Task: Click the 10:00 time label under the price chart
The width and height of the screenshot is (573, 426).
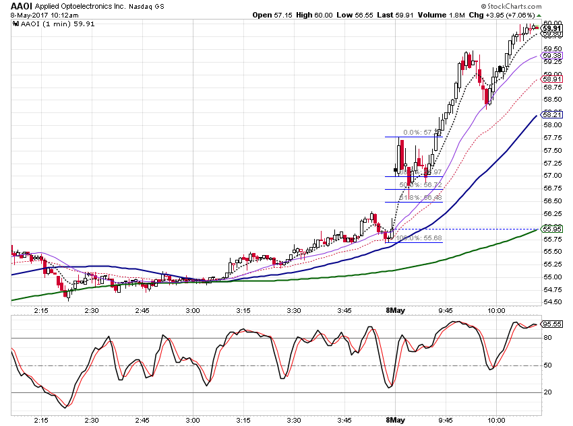Action: pos(496,311)
